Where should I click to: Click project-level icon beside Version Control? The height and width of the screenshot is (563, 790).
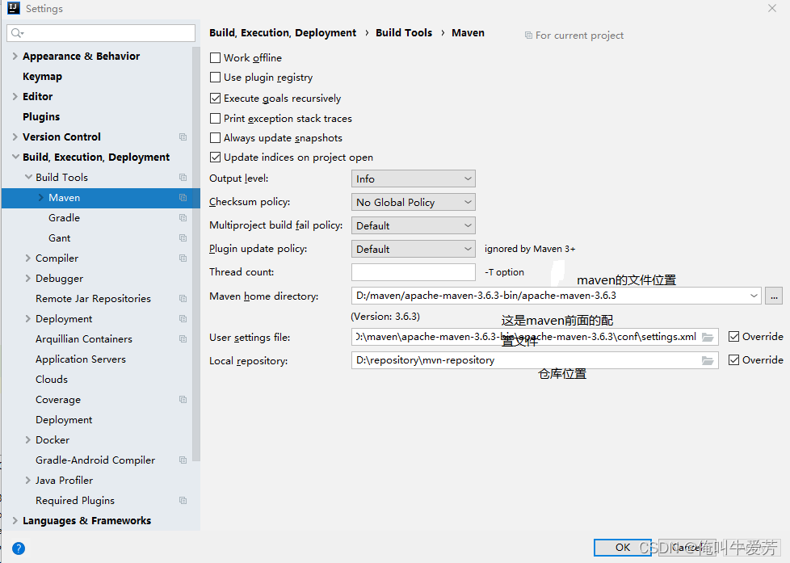183,137
